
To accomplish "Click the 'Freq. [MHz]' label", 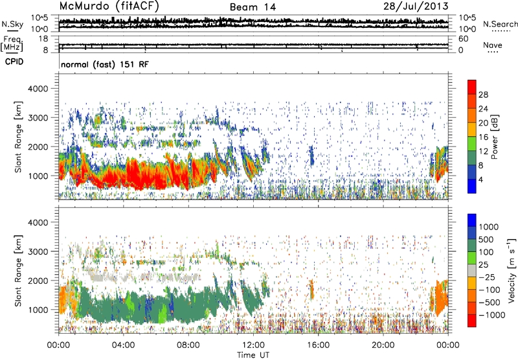I will coord(12,43).
